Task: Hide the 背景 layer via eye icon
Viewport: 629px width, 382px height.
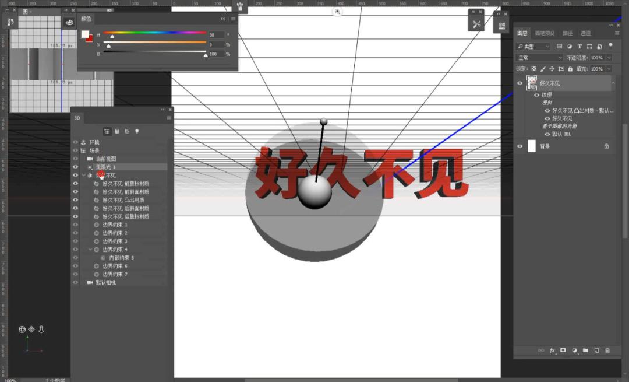Action: tap(520, 146)
